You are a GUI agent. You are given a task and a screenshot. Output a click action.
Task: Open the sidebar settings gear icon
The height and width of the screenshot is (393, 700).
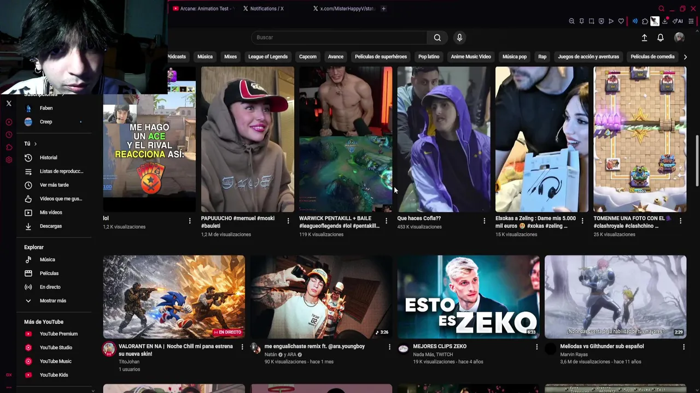point(9,160)
